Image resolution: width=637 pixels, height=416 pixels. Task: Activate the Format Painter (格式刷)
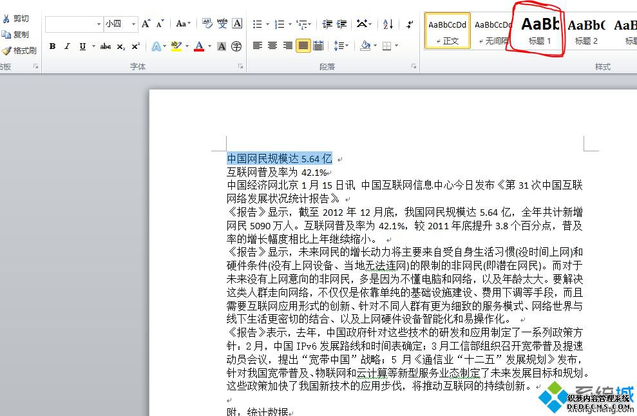(x=19, y=51)
